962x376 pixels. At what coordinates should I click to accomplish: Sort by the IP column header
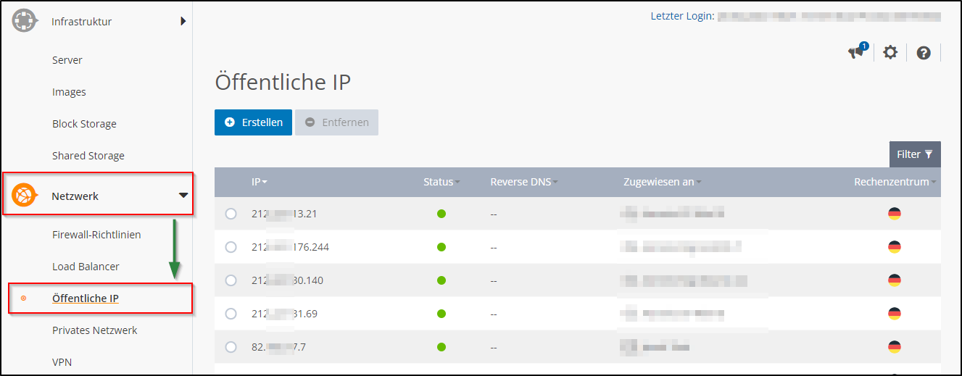tap(260, 182)
